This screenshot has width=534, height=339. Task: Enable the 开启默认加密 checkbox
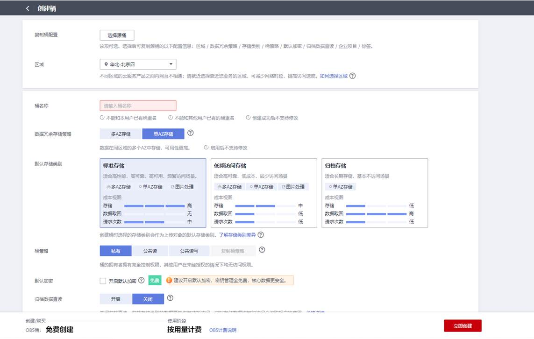coord(103,281)
